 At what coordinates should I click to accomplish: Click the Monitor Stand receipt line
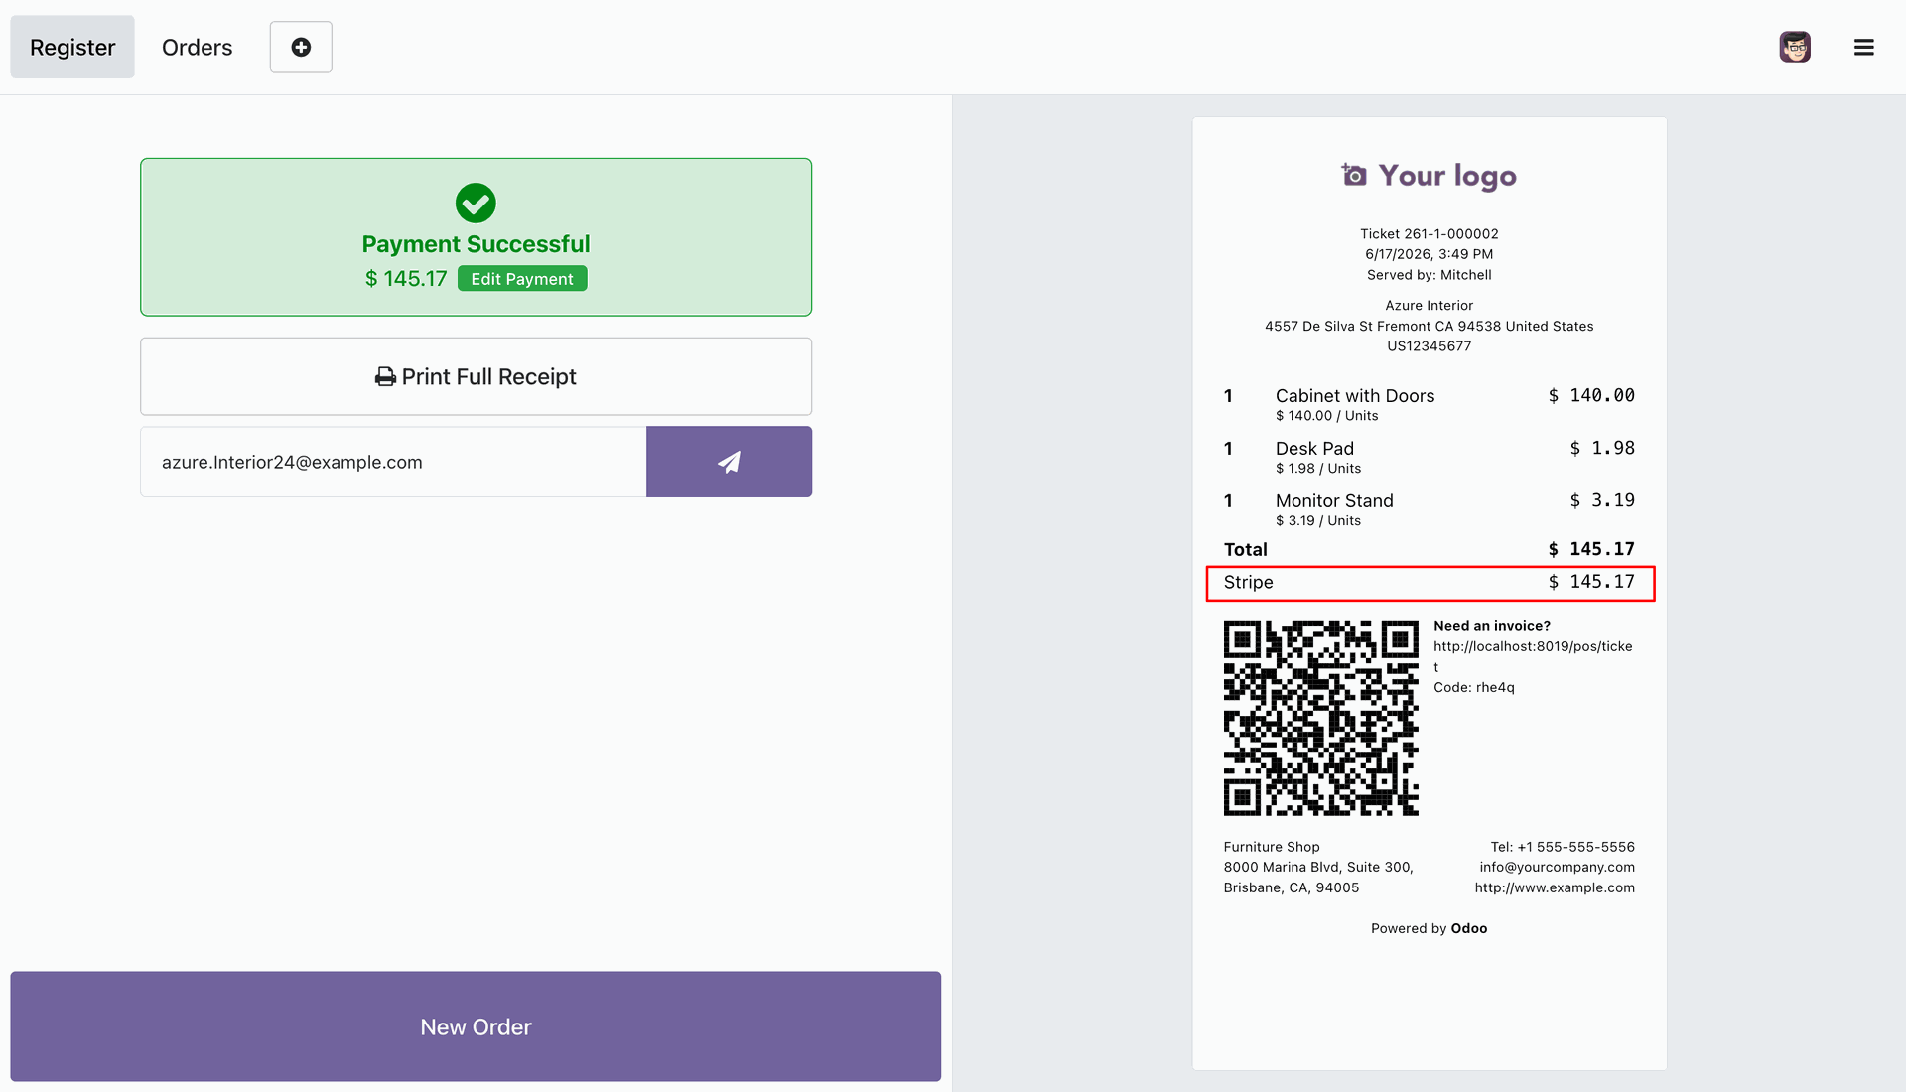tap(1429, 509)
